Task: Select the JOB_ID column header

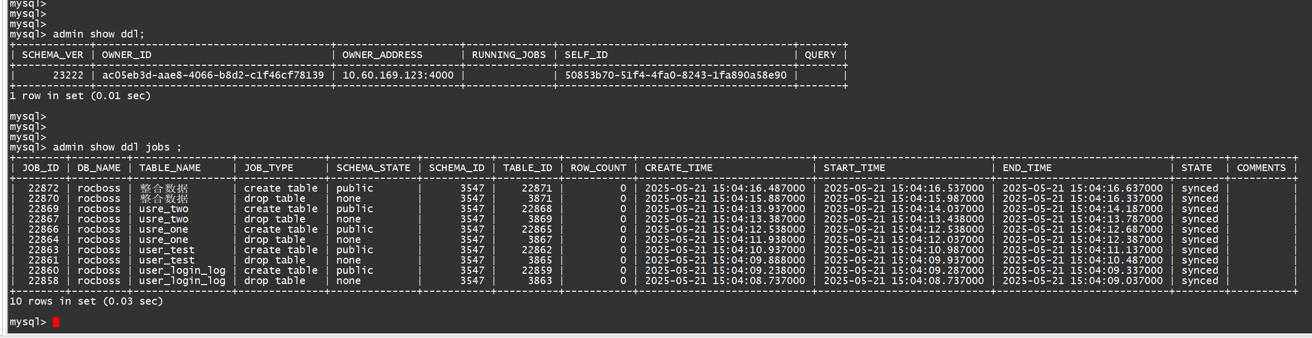Action: (x=41, y=168)
